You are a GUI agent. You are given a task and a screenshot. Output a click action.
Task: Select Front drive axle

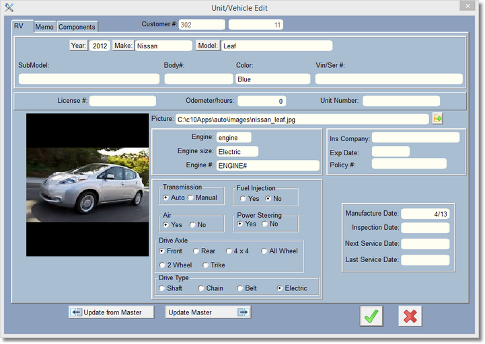click(x=161, y=251)
